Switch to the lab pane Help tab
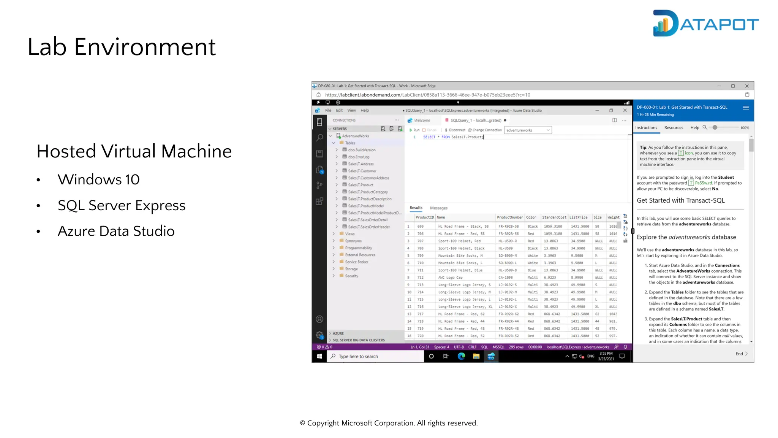 point(694,128)
